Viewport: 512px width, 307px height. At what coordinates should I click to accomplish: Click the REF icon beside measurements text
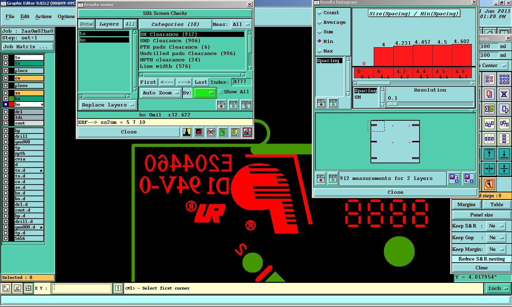click(x=333, y=179)
